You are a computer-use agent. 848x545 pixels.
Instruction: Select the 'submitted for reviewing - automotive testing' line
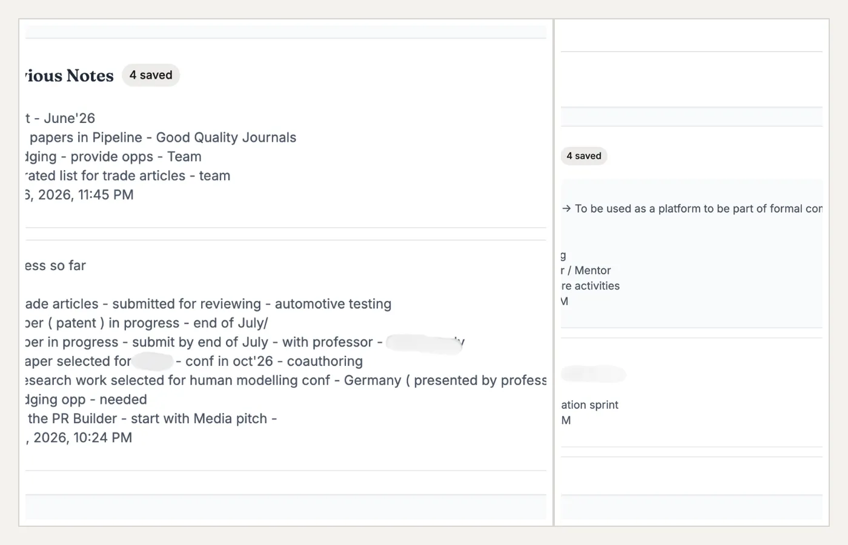(x=208, y=304)
